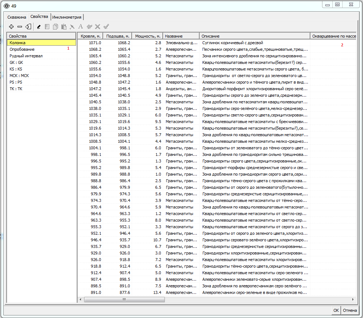Screen dimensions: 363x318
Task: Click the pencil edit icon in toolbar
Action: 39,27
